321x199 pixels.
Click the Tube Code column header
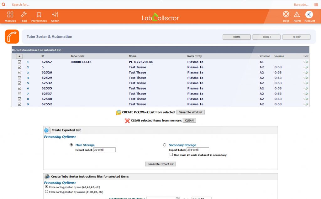[x=77, y=56]
